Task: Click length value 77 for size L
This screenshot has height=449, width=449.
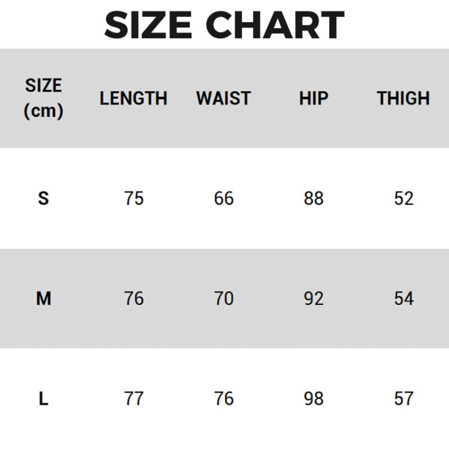Action: coord(134,398)
